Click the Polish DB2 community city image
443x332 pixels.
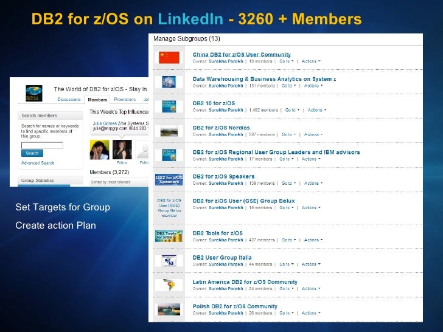tap(169, 310)
